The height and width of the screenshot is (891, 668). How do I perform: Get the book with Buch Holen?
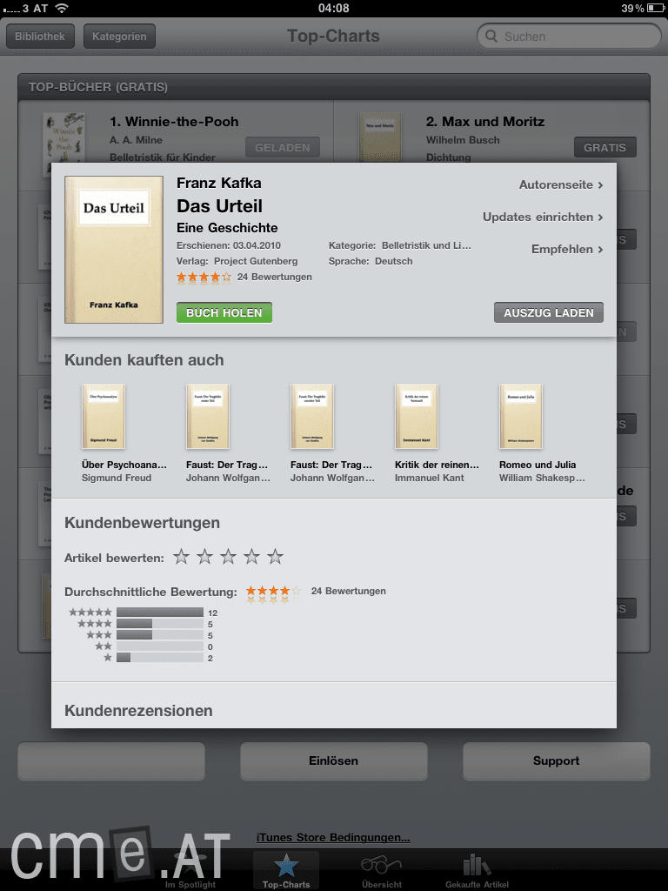tap(224, 312)
